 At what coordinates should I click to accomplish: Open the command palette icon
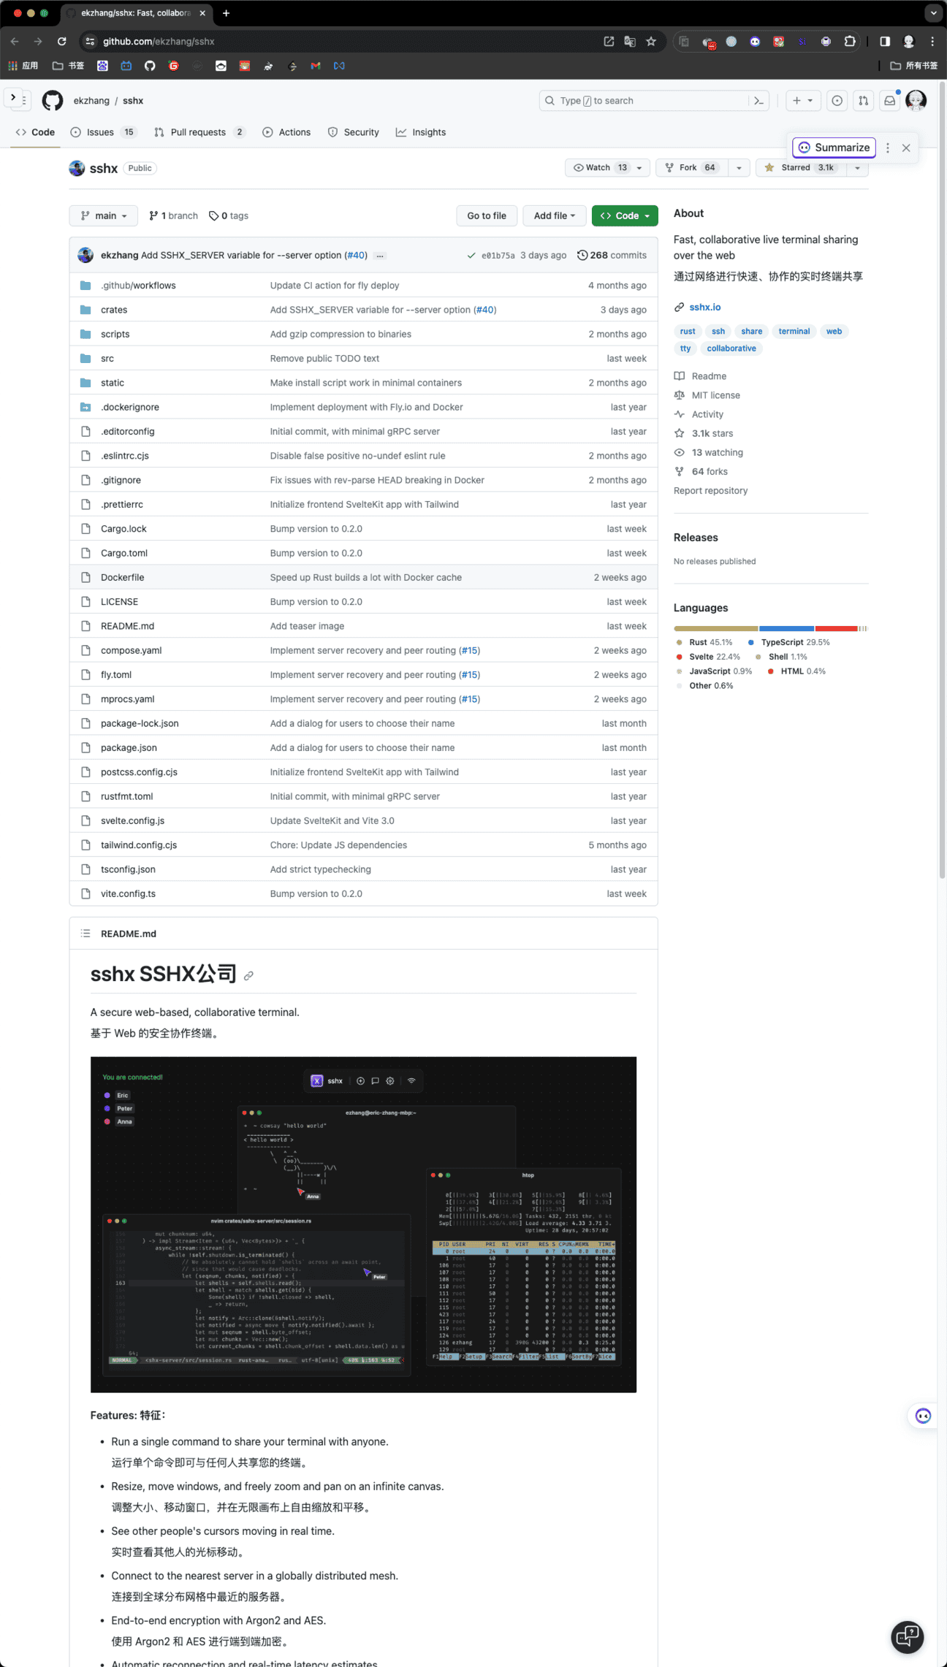758,101
